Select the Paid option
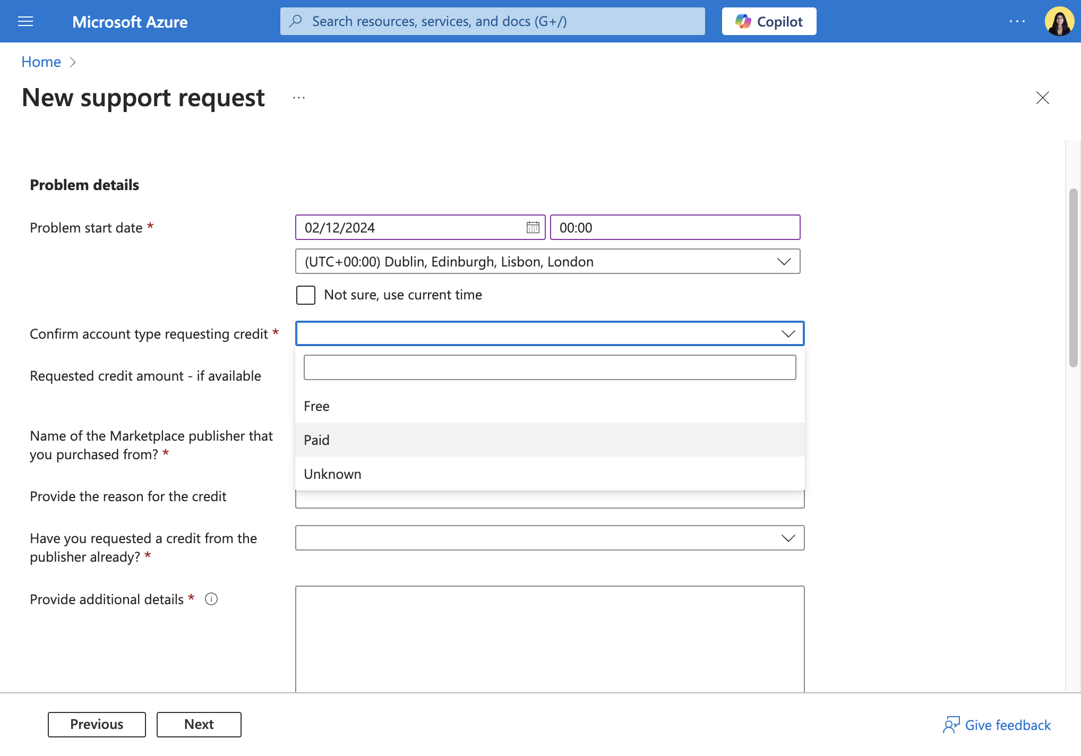This screenshot has height=756, width=1081. click(x=550, y=440)
